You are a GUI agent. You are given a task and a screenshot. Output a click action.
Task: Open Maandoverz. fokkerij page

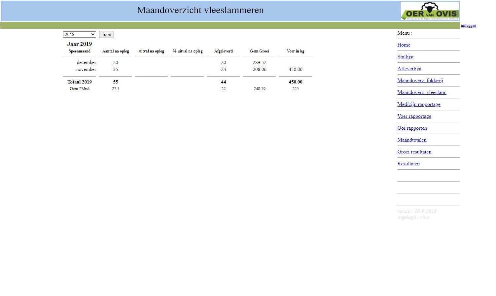pyautogui.click(x=420, y=81)
